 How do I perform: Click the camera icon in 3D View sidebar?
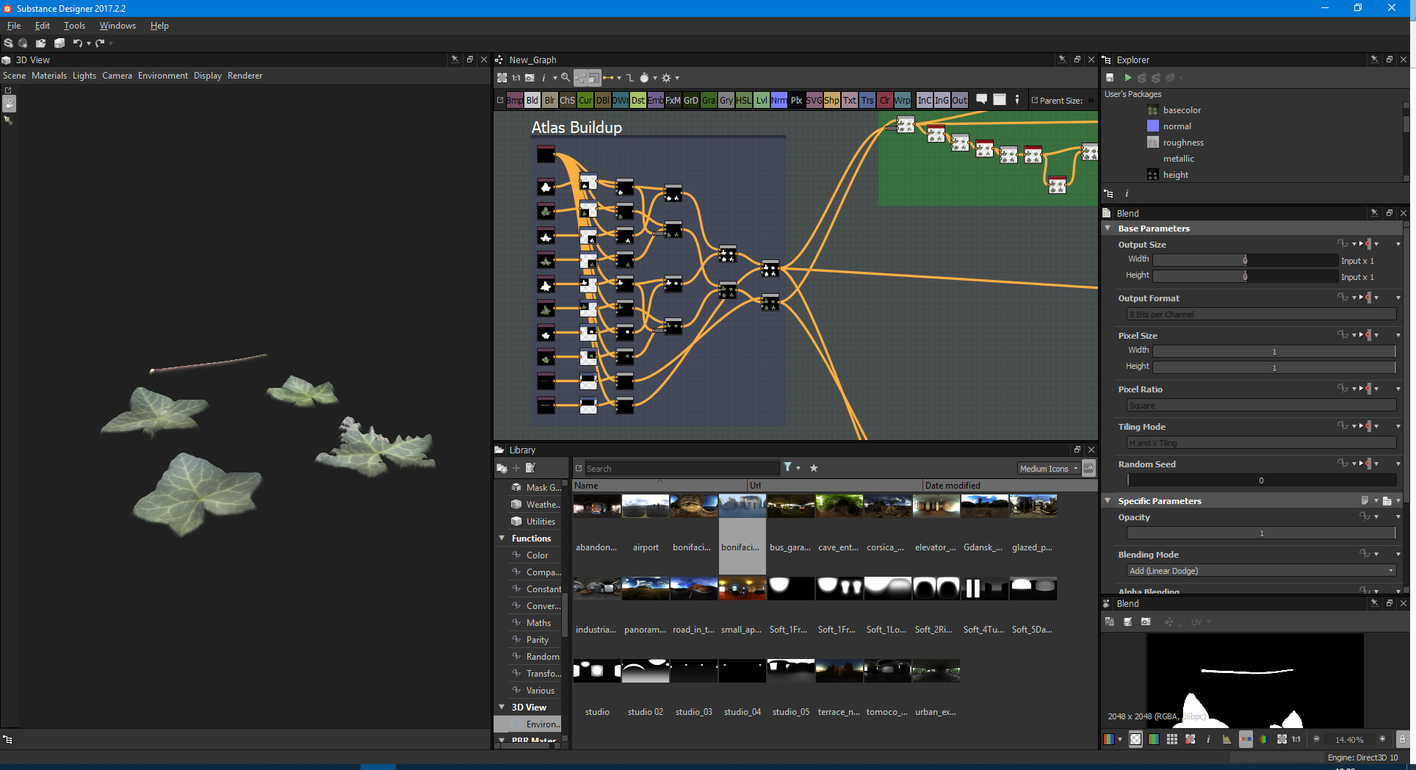click(x=9, y=104)
